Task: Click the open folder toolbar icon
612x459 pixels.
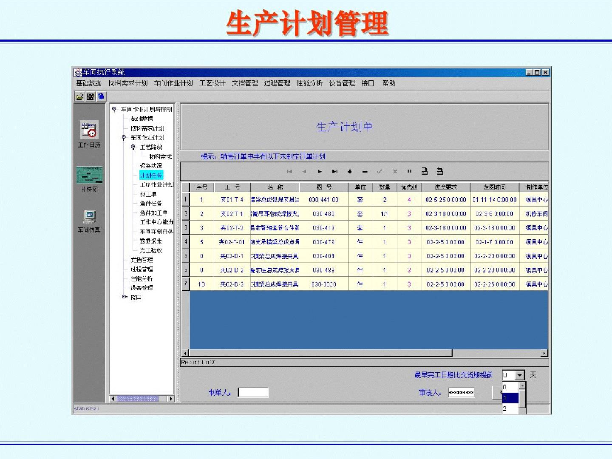Action: coord(79,97)
